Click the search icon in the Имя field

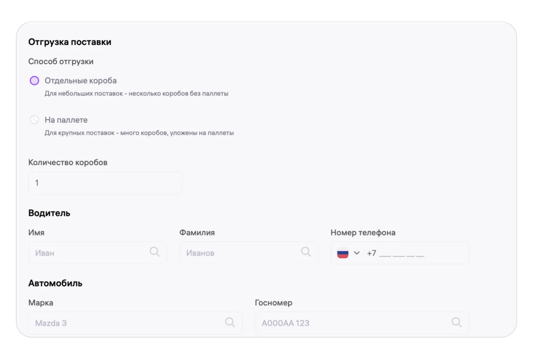[155, 252]
